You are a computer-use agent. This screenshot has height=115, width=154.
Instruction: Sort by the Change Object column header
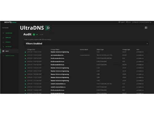point(55,50)
